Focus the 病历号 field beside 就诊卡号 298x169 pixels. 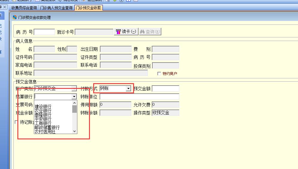[44, 32]
